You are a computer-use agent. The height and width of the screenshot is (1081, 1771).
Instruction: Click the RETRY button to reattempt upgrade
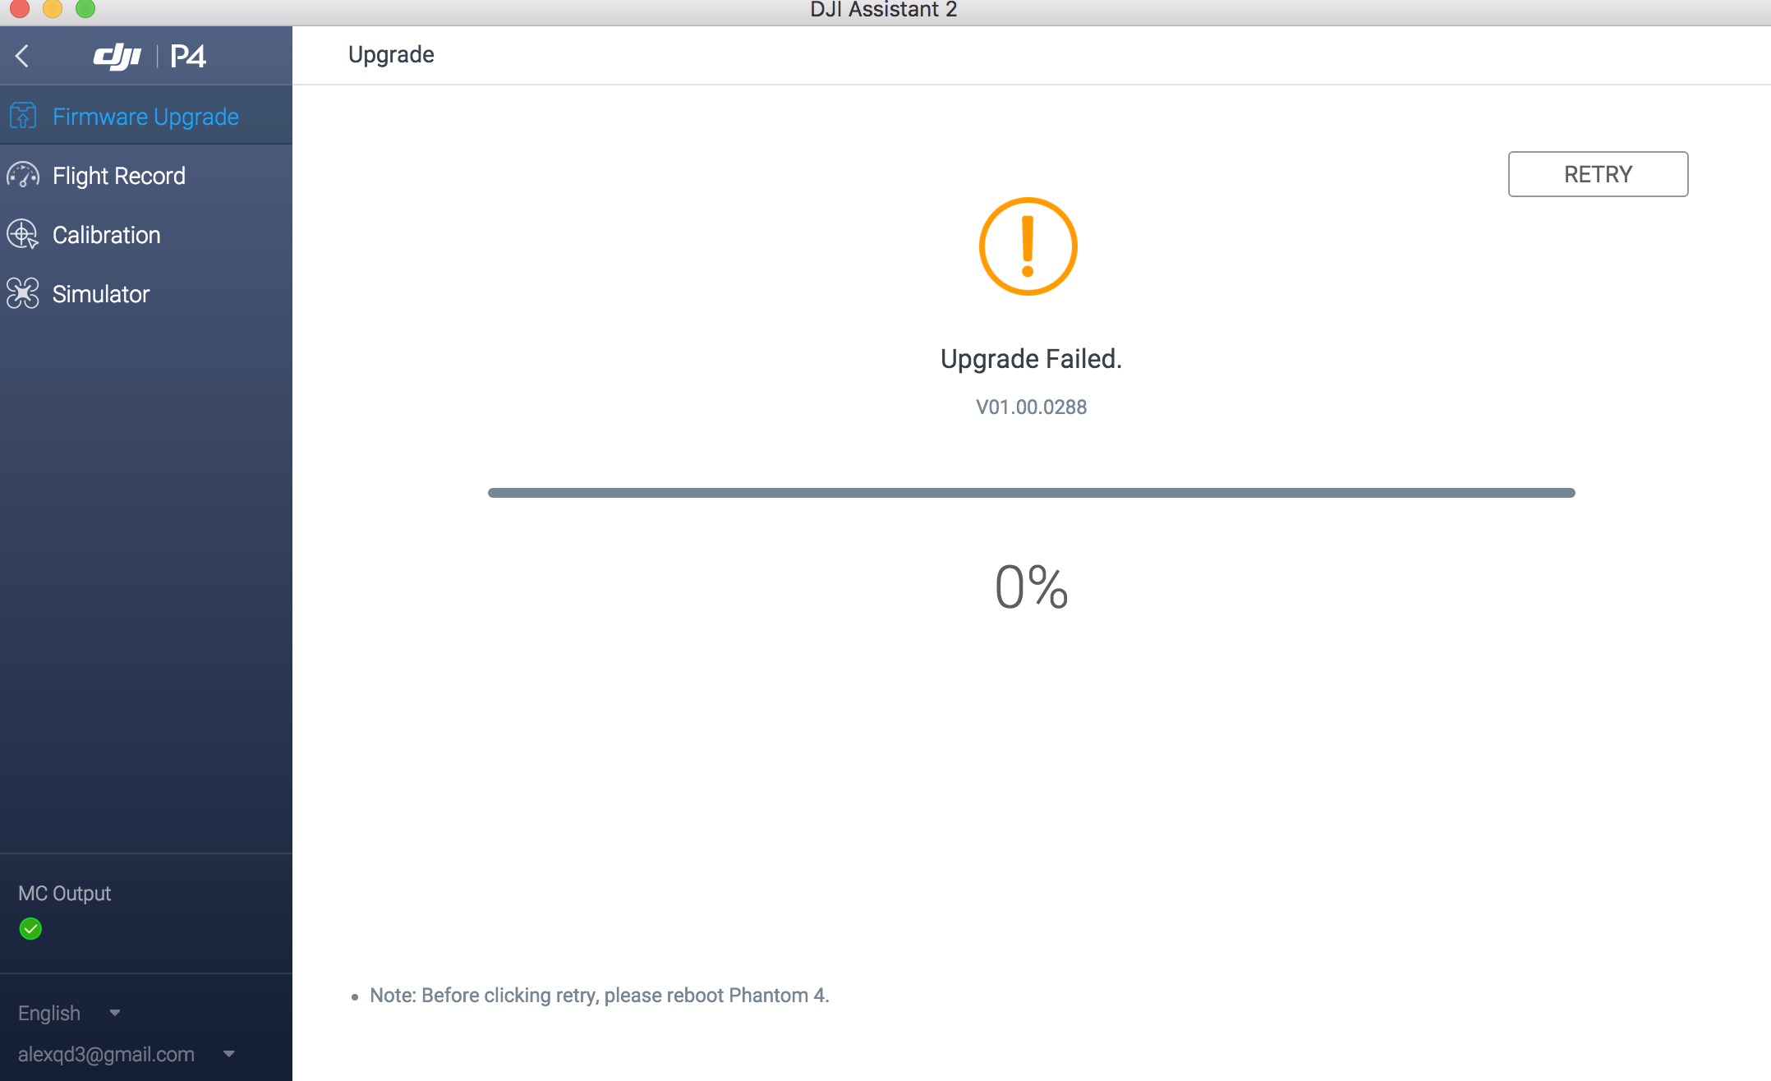[1598, 174]
